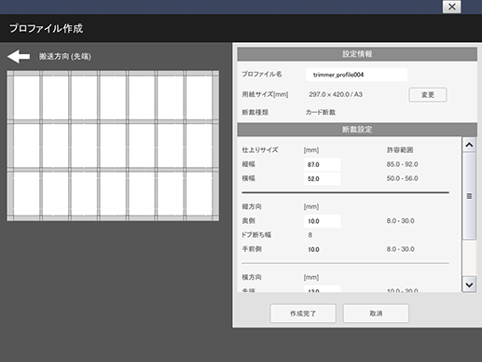Click the transport direction arrow icon
The height and width of the screenshot is (362, 482).
pyautogui.click(x=19, y=57)
